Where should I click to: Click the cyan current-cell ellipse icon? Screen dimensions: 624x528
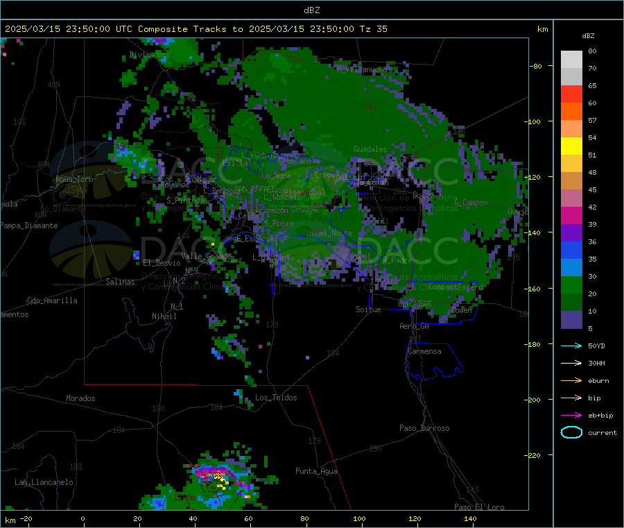(571, 432)
